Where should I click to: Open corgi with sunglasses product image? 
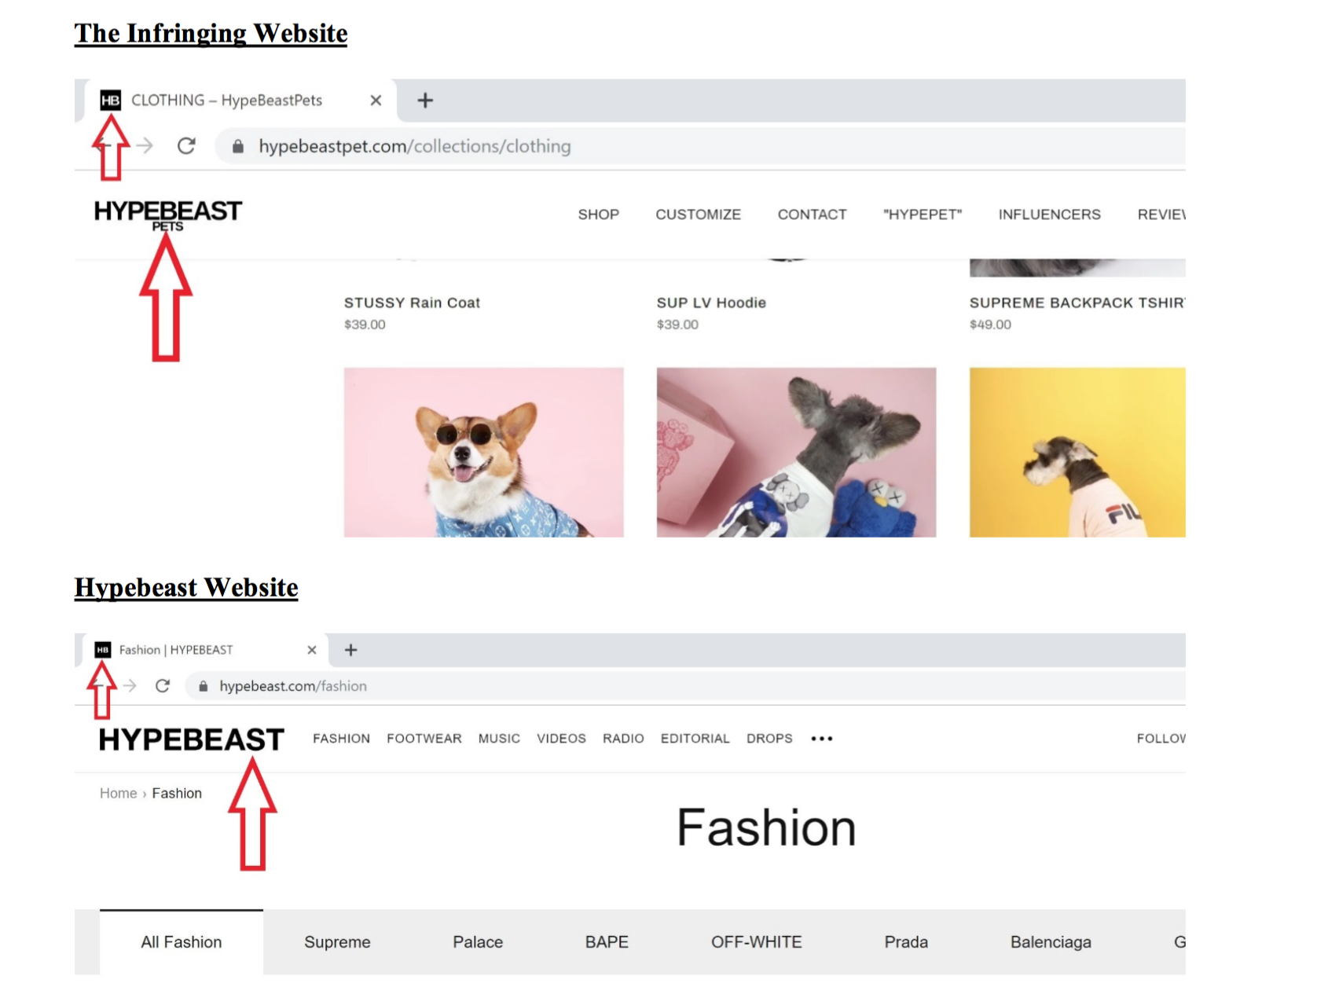(x=484, y=453)
